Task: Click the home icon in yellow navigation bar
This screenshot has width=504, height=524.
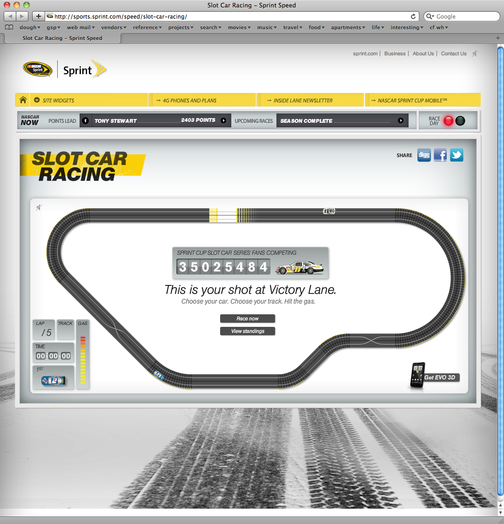Action: coord(23,100)
